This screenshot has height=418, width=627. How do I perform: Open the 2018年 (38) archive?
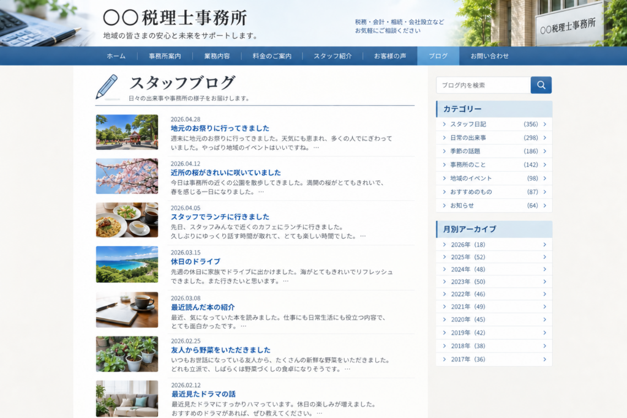[494, 346]
